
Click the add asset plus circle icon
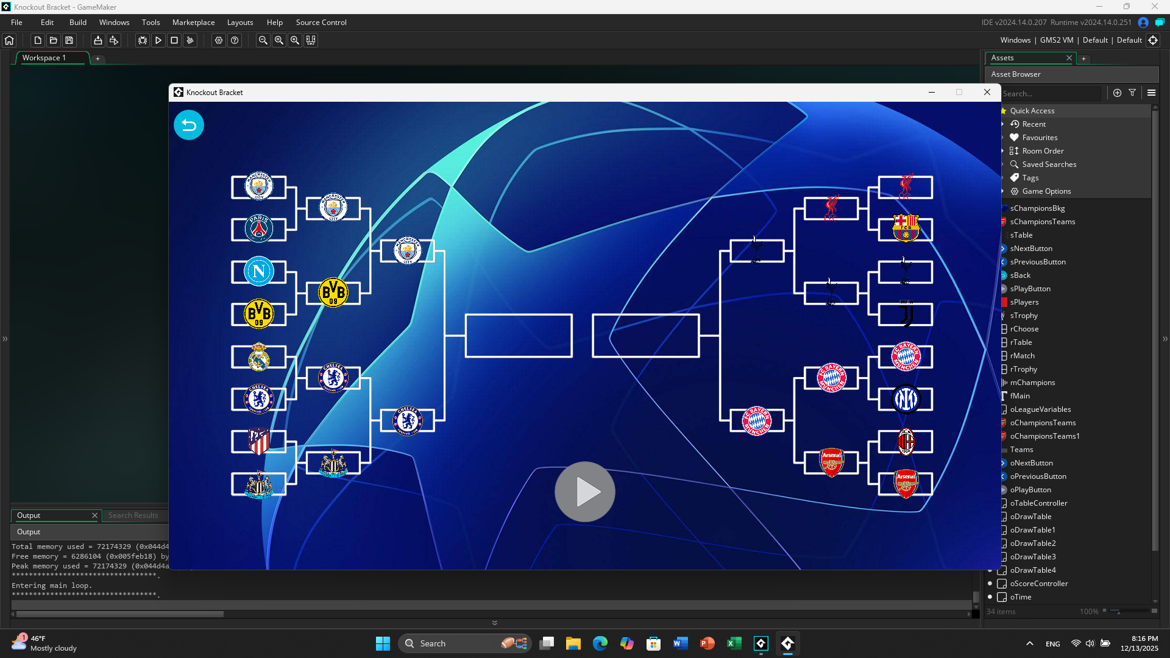[x=1117, y=93]
